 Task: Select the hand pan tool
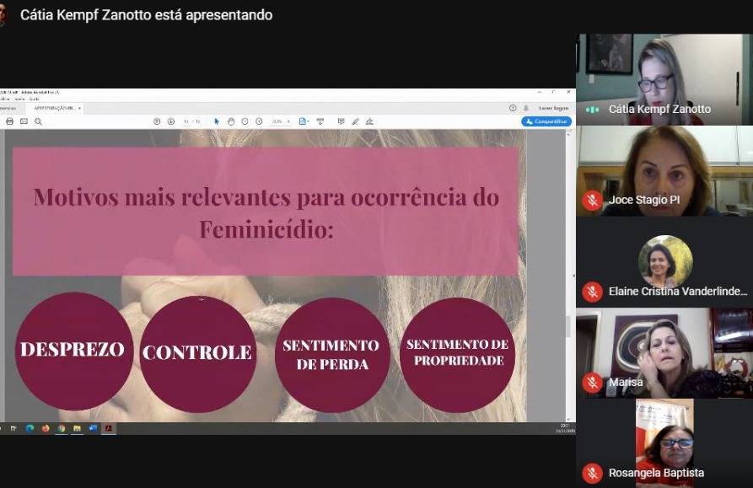[231, 121]
